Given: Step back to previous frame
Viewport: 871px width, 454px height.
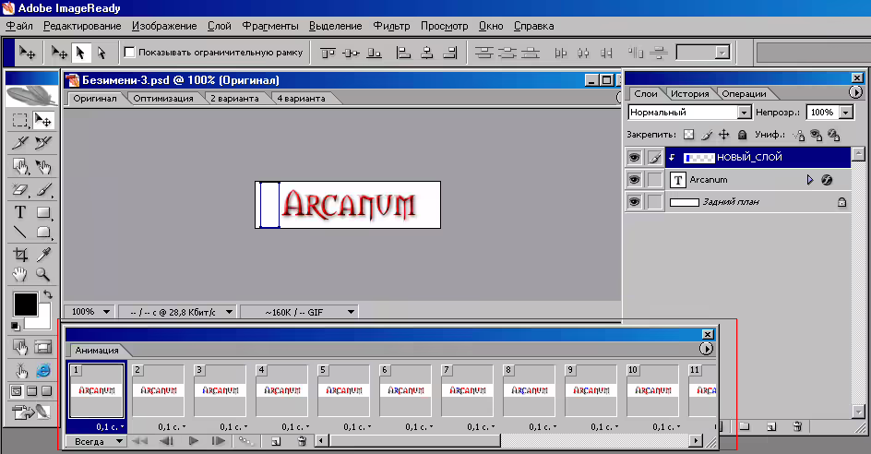Looking at the screenshot, I should tap(166, 441).
